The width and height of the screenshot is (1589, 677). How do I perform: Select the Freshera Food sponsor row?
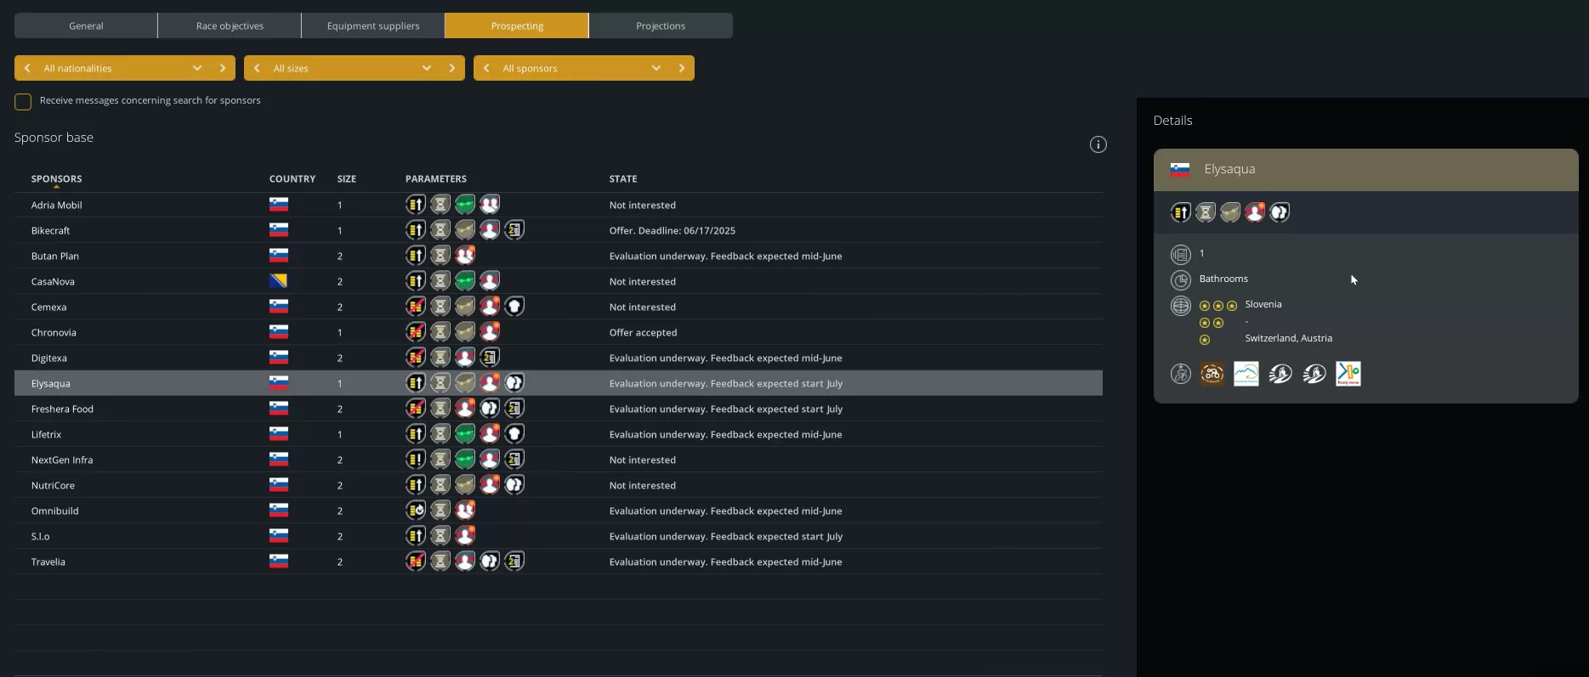pos(63,409)
